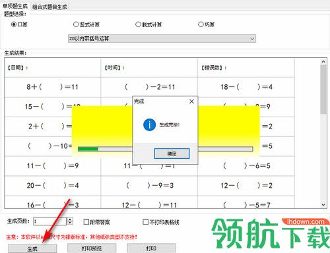Click the 打印预览 button
Screen dimensions: 330x253
coord(92,248)
